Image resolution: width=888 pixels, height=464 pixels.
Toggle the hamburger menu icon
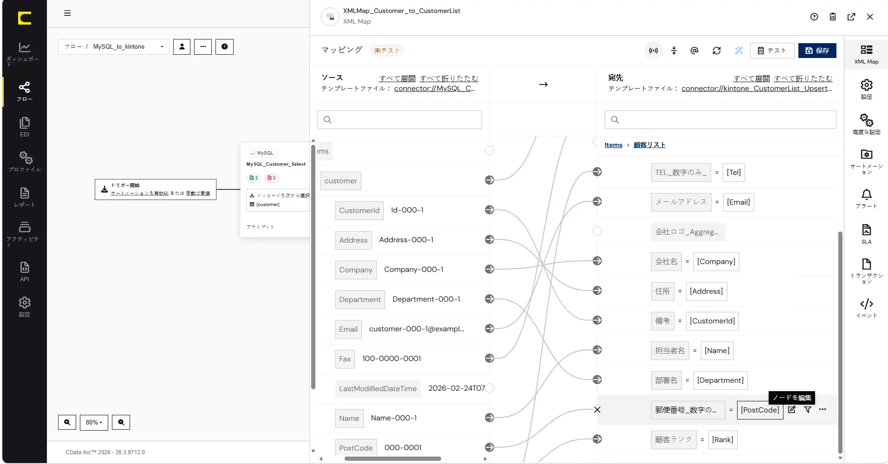tap(67, 13)
